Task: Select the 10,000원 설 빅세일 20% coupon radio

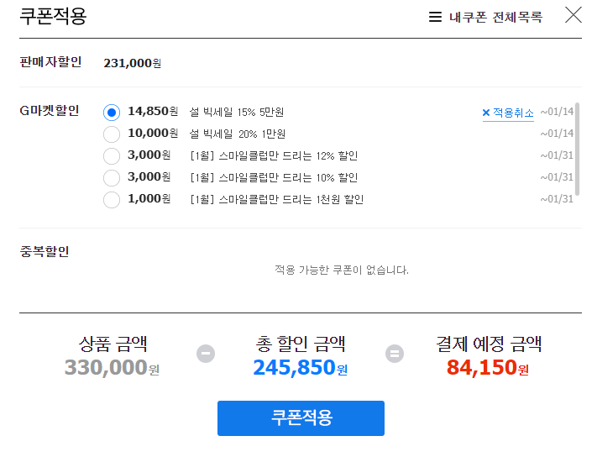Action: 112,134
